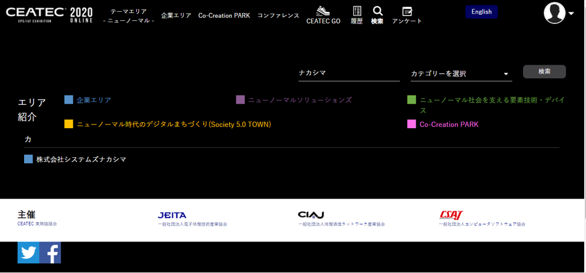Screen dimensions: 586x273
Task: Open the 企業エリア menu item
Action: 176,15
